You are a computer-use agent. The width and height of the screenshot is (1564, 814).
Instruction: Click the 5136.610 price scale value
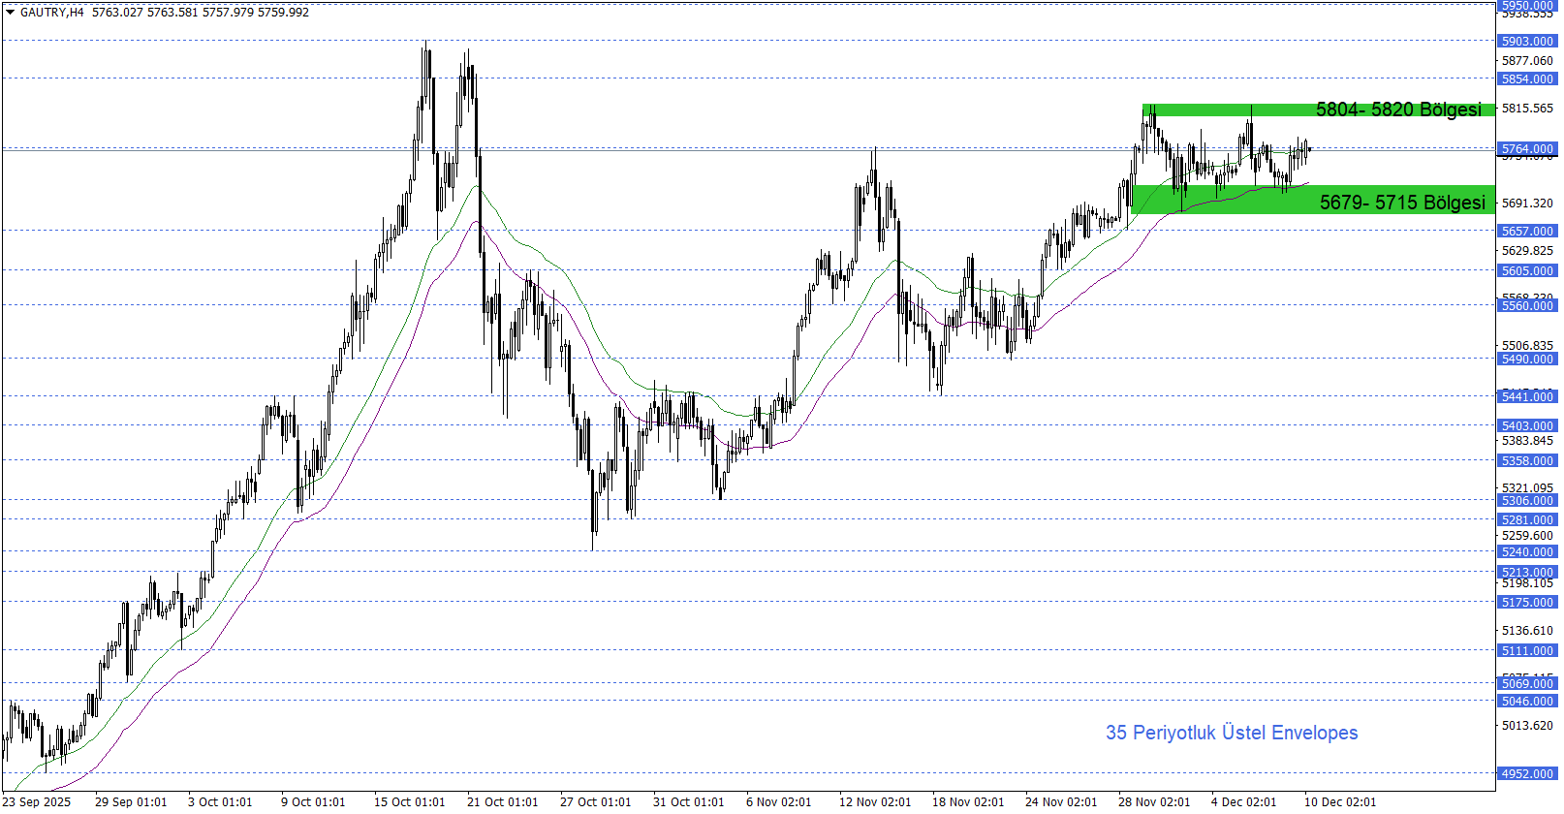coord(1527,630)
